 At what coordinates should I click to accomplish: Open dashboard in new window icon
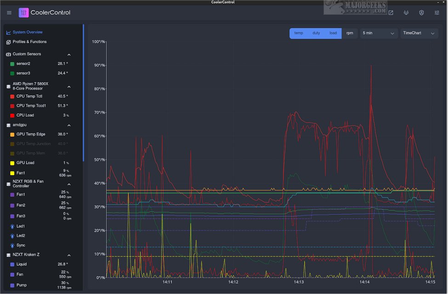[391, 12]
